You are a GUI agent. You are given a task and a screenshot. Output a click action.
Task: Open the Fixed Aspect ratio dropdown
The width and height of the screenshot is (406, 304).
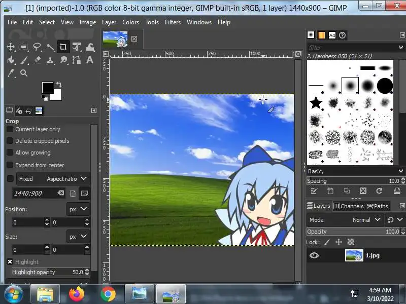point(53,179)
